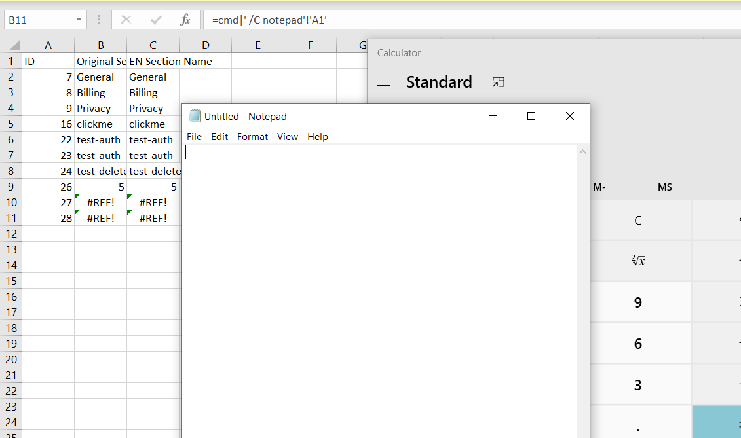Click cell B10 #REF! error
The image size is (741, 438).
pos(101,202)
